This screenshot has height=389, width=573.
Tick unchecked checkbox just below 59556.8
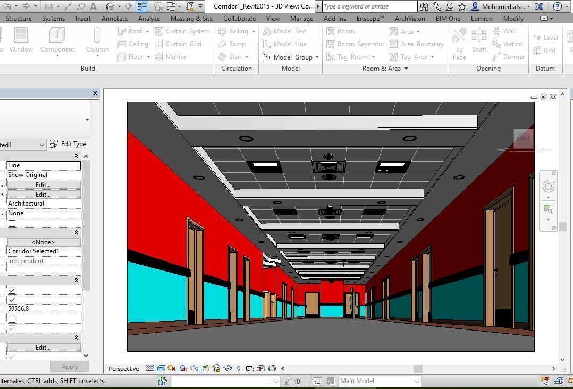coord(12,319)
